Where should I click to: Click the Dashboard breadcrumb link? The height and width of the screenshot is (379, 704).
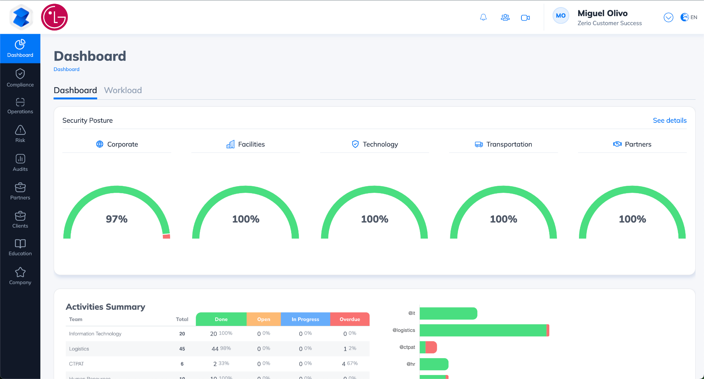coord(66,69)
